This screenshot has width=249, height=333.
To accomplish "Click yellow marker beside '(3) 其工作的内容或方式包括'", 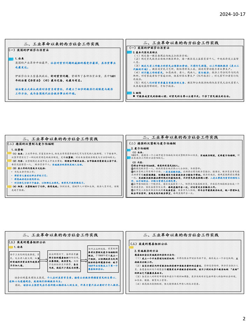I will [x=9, y=168].
